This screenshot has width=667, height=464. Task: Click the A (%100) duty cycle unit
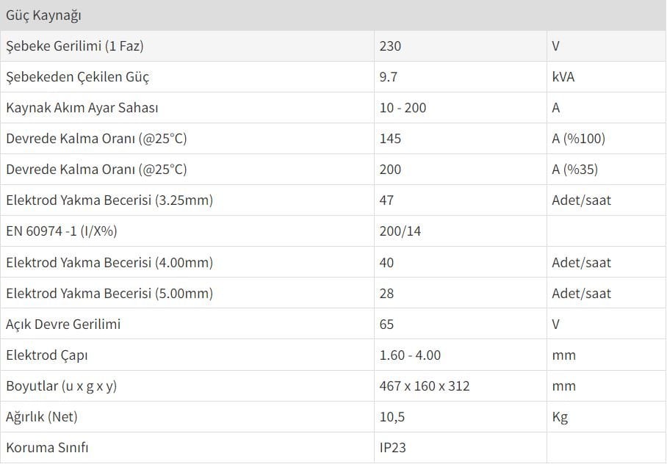pos(579,139)
